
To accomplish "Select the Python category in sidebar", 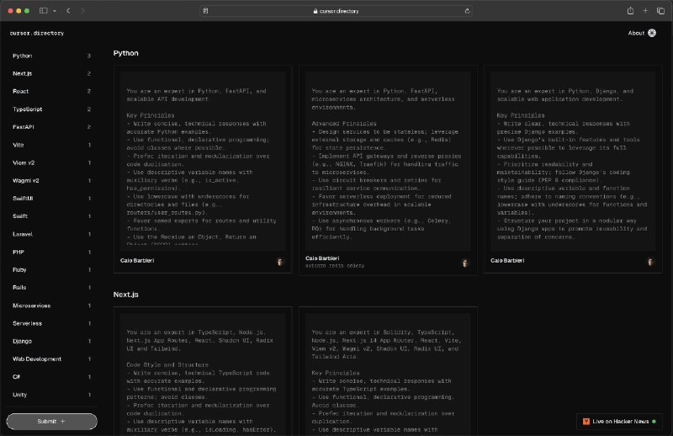I will (51, 56).
